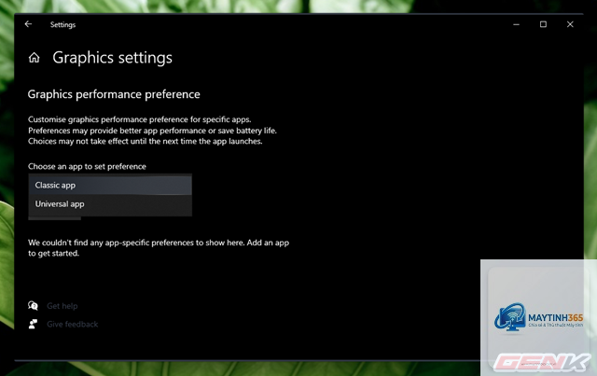This screenshot has width=597, height=376.
Task: Click the Give feedback person icon
Action: (x=34, y=324)
